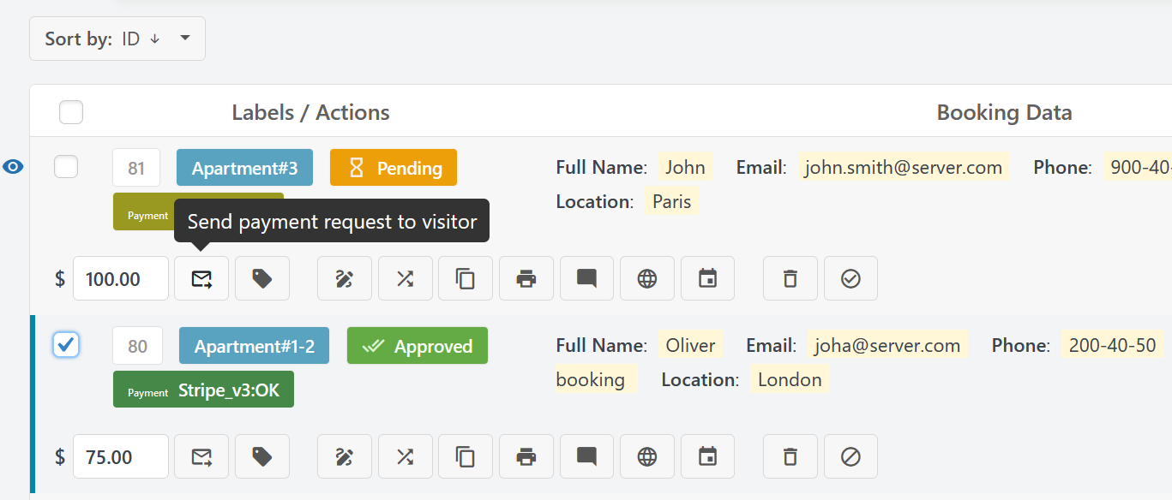Click payment status tag icon for booking 81
Image resolution: width=1172 pixels, height=500 pixels.
262,278
